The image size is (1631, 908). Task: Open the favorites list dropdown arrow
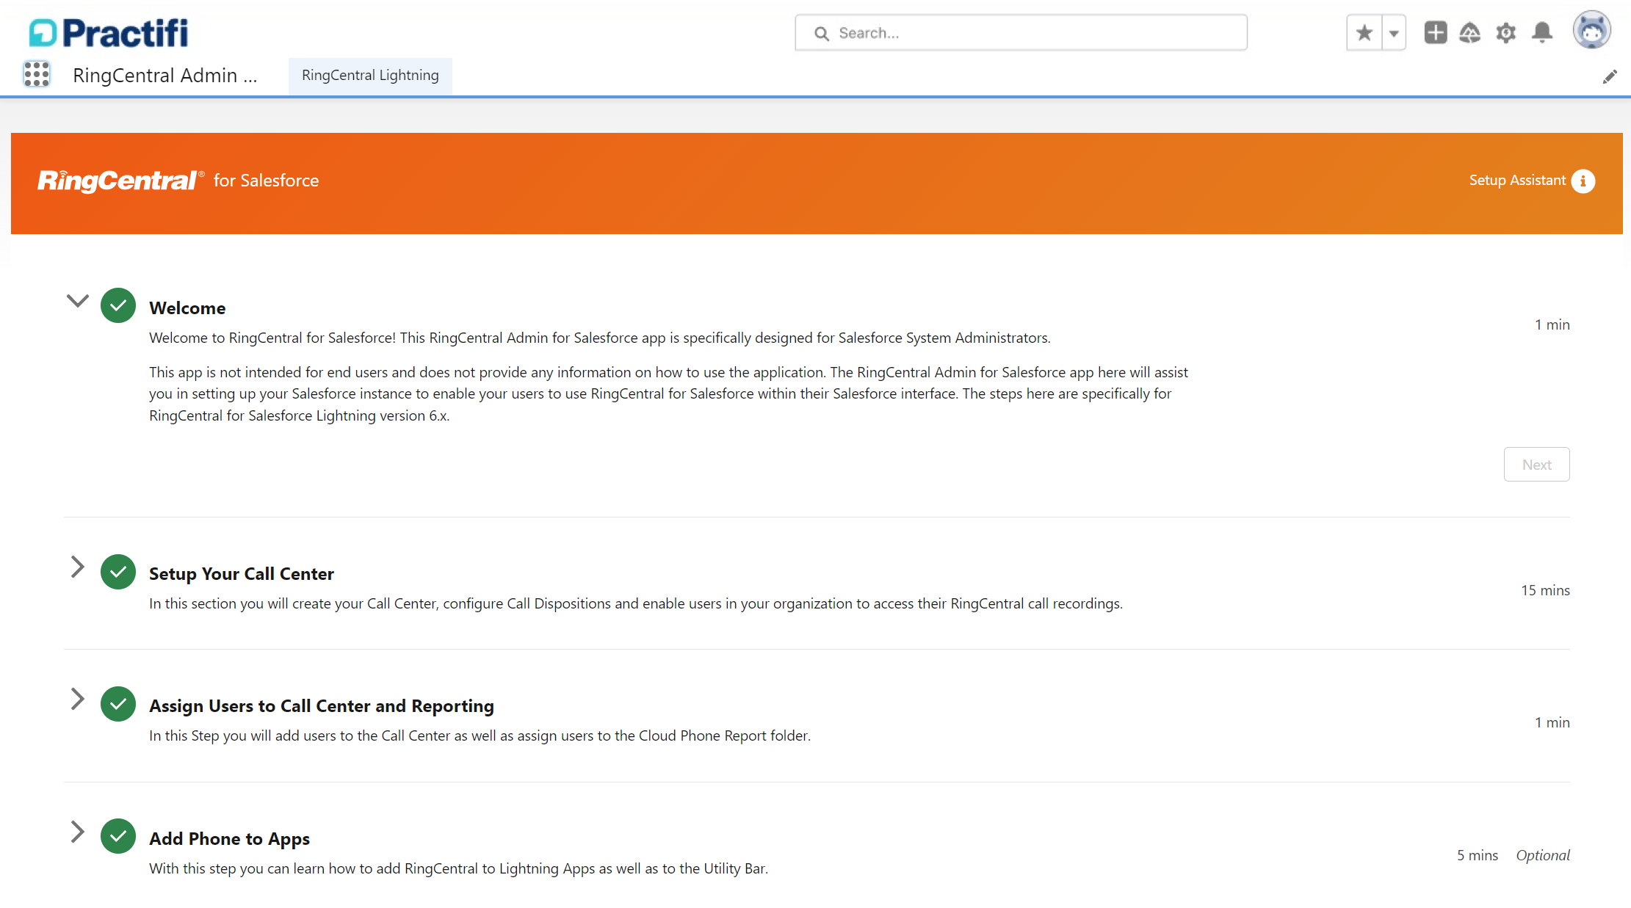point(1394,33)
